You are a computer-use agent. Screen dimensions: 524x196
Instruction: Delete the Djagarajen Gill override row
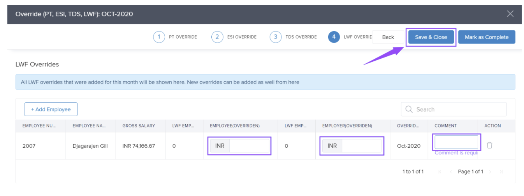[x=489, y=145]
